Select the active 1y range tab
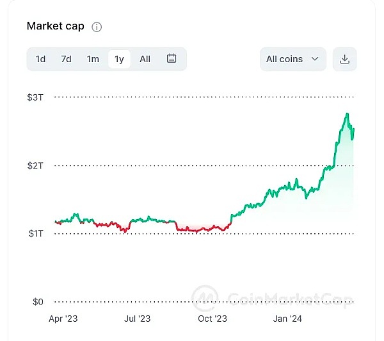This screenshot has width=384, height=341. pos(119,59)
